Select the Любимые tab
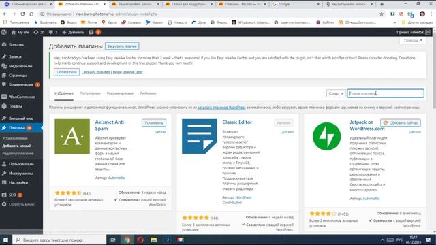The image size is (436, 245). (x=149, y=93)
